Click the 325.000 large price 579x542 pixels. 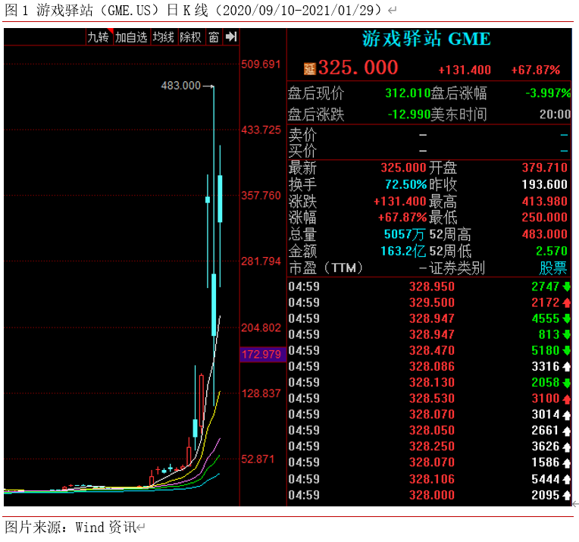[x=358, y=67]
